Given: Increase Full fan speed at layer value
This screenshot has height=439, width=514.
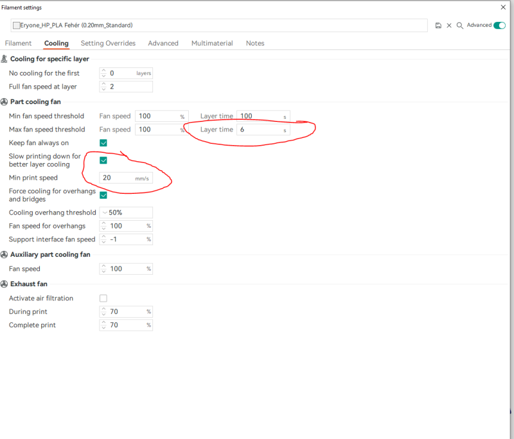Looking at the screenshot, I should [103, 84].
